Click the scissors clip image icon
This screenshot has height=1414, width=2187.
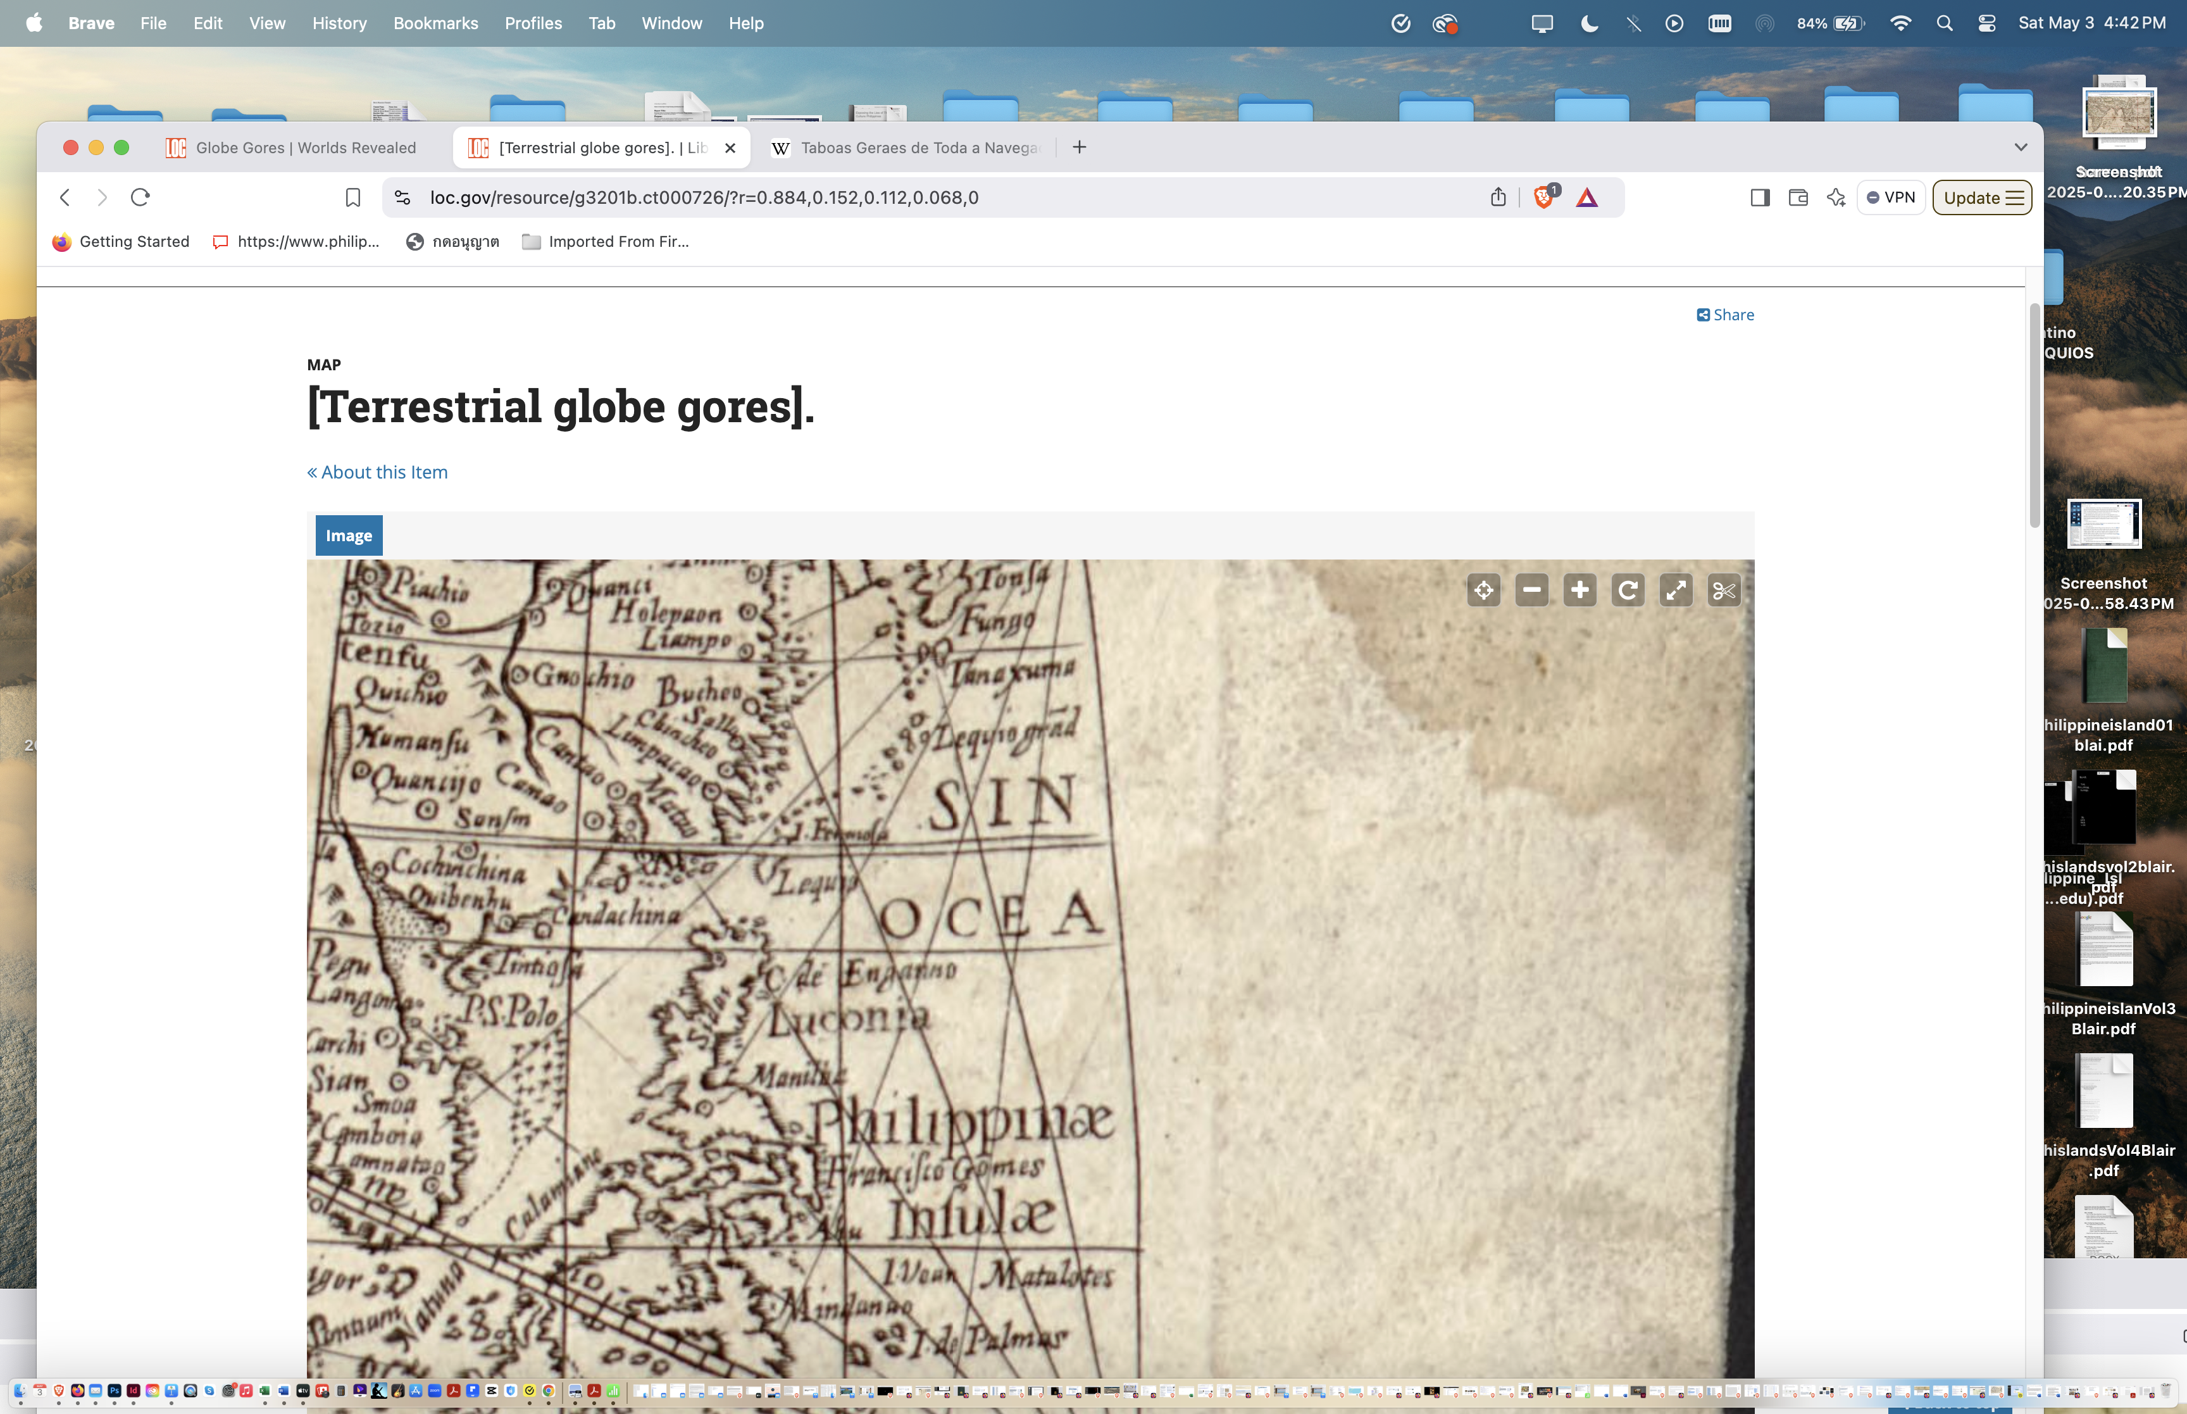pos(1724,591)
